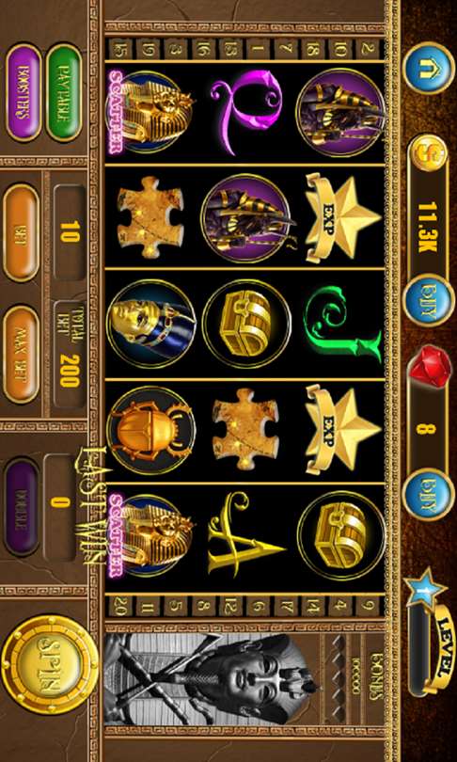Click the gold dollar coin icon
Screen dimensions: 457x762
[429, 153]
